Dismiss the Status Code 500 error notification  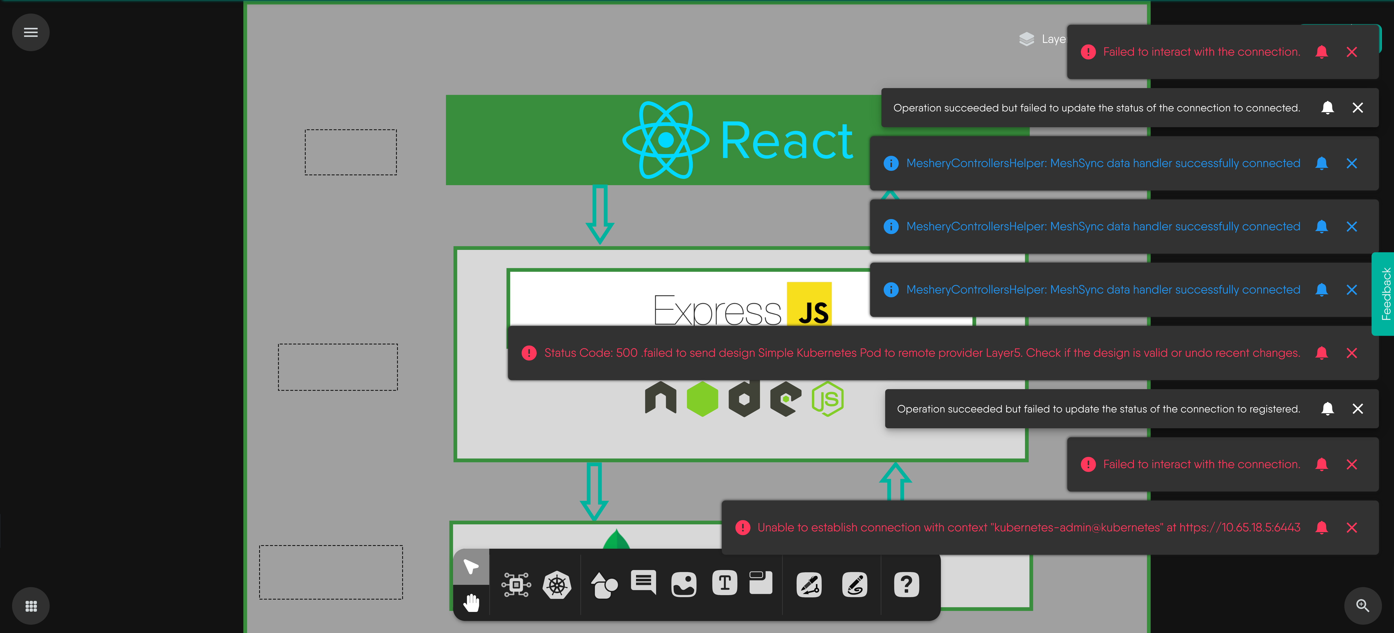click(x=1351, y=353)
